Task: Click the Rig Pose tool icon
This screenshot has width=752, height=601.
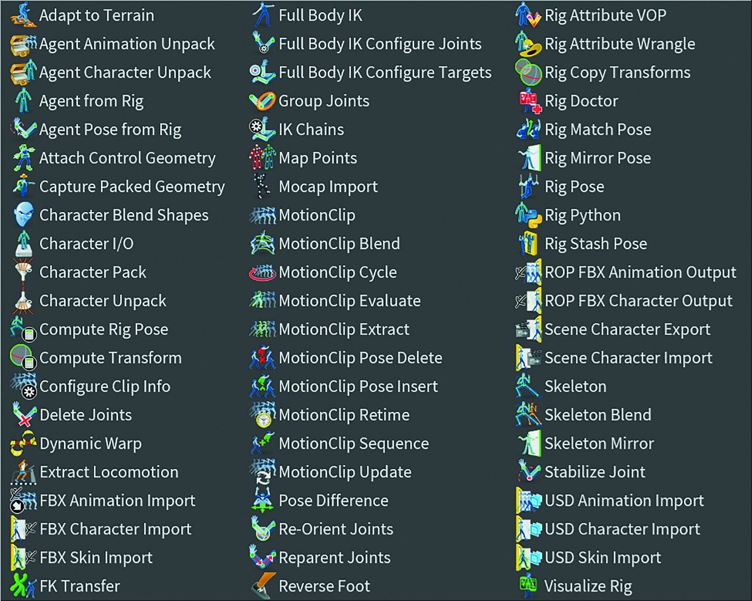Action: pos(527,186)
